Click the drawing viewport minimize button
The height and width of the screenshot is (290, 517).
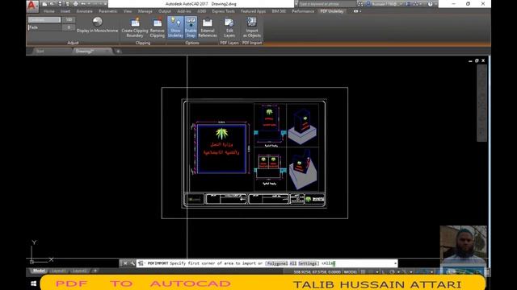470,61
